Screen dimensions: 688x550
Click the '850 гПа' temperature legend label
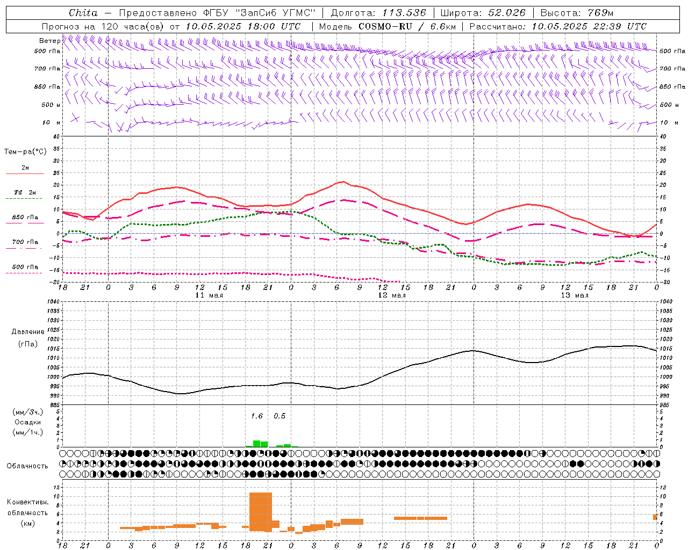pyautogui.click(x=25, y=218)
